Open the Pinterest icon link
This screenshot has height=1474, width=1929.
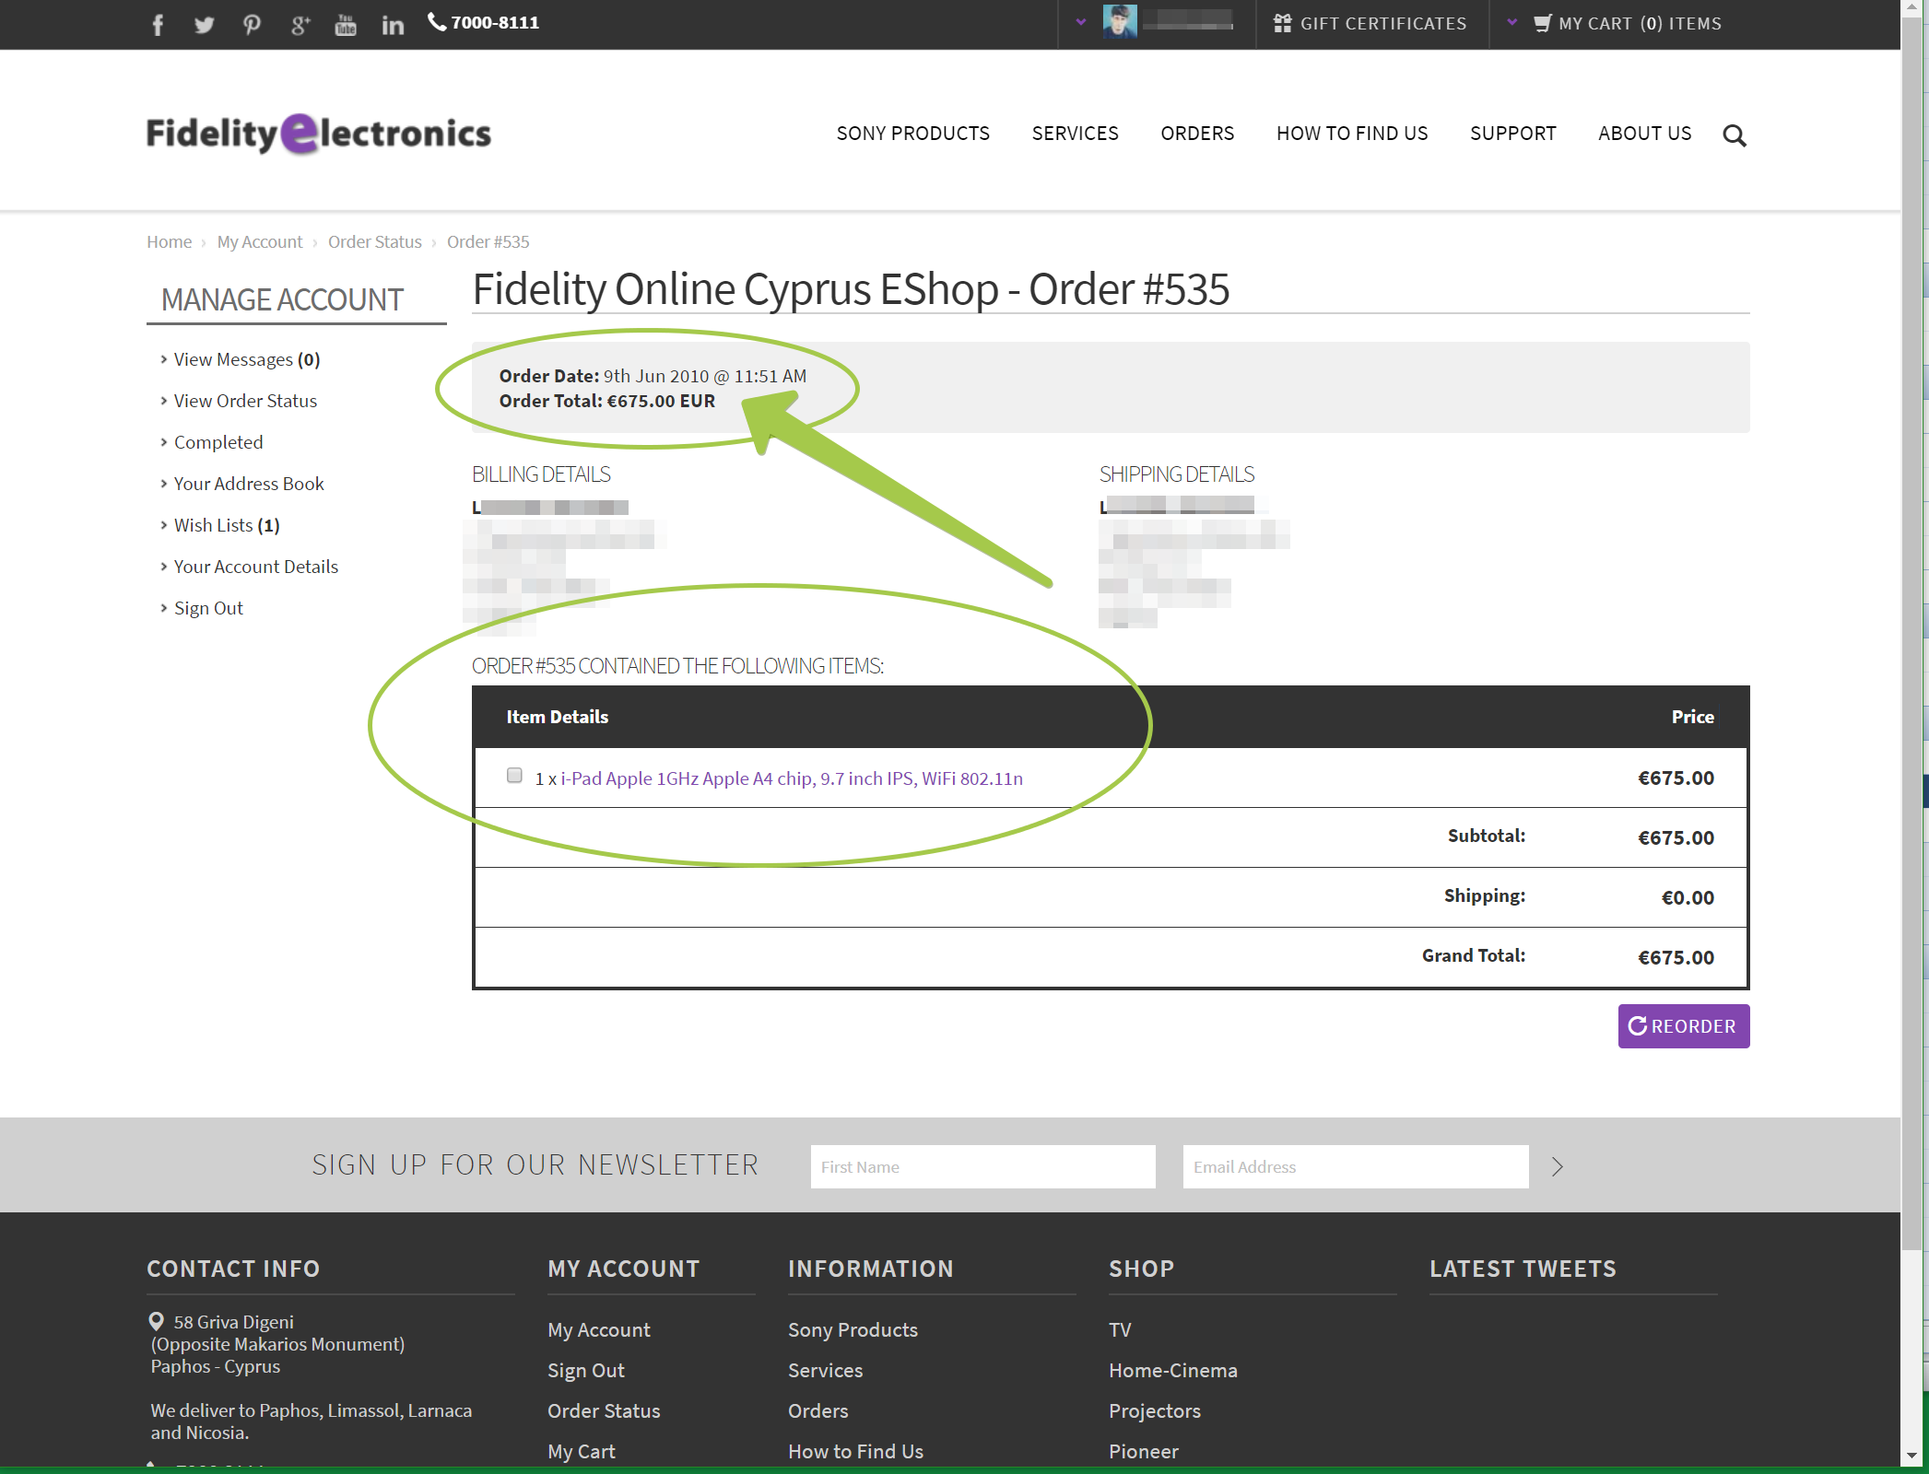click(x=252, y=25)
